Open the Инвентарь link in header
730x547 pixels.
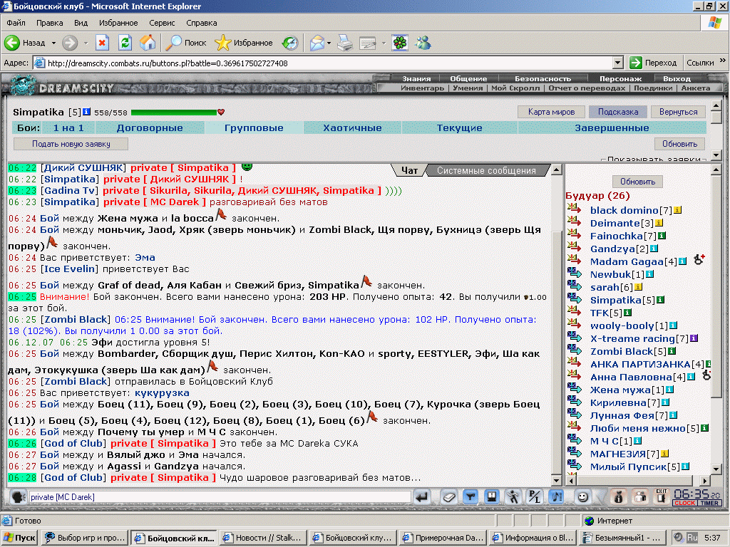point(422,88)
